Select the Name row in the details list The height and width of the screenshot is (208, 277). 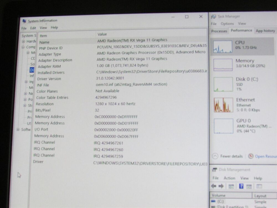pos(122,41)
